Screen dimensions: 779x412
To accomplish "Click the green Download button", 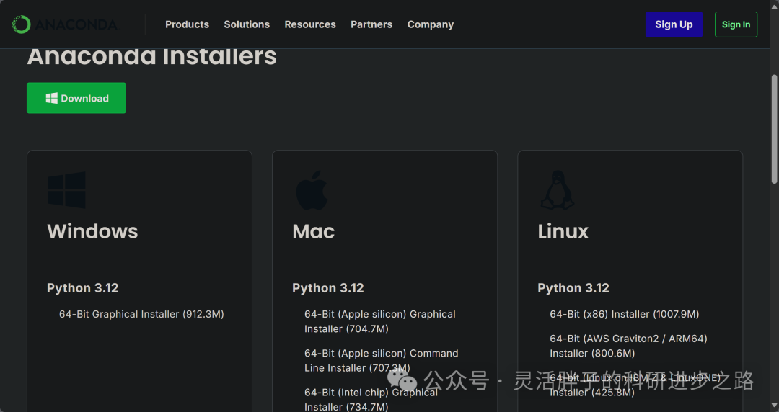I will coord(76,98).
